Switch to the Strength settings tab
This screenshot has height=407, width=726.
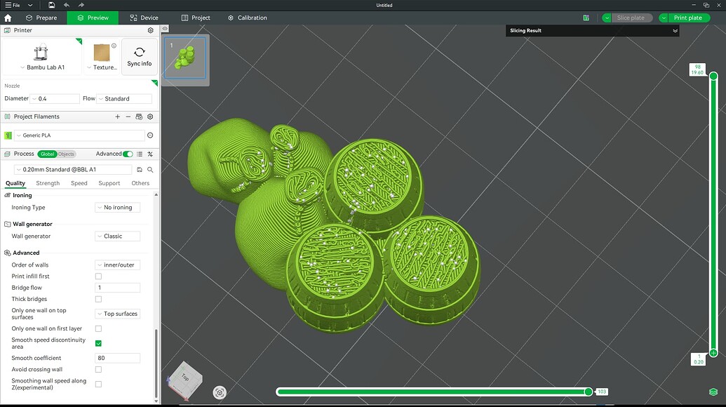(48, 183)
